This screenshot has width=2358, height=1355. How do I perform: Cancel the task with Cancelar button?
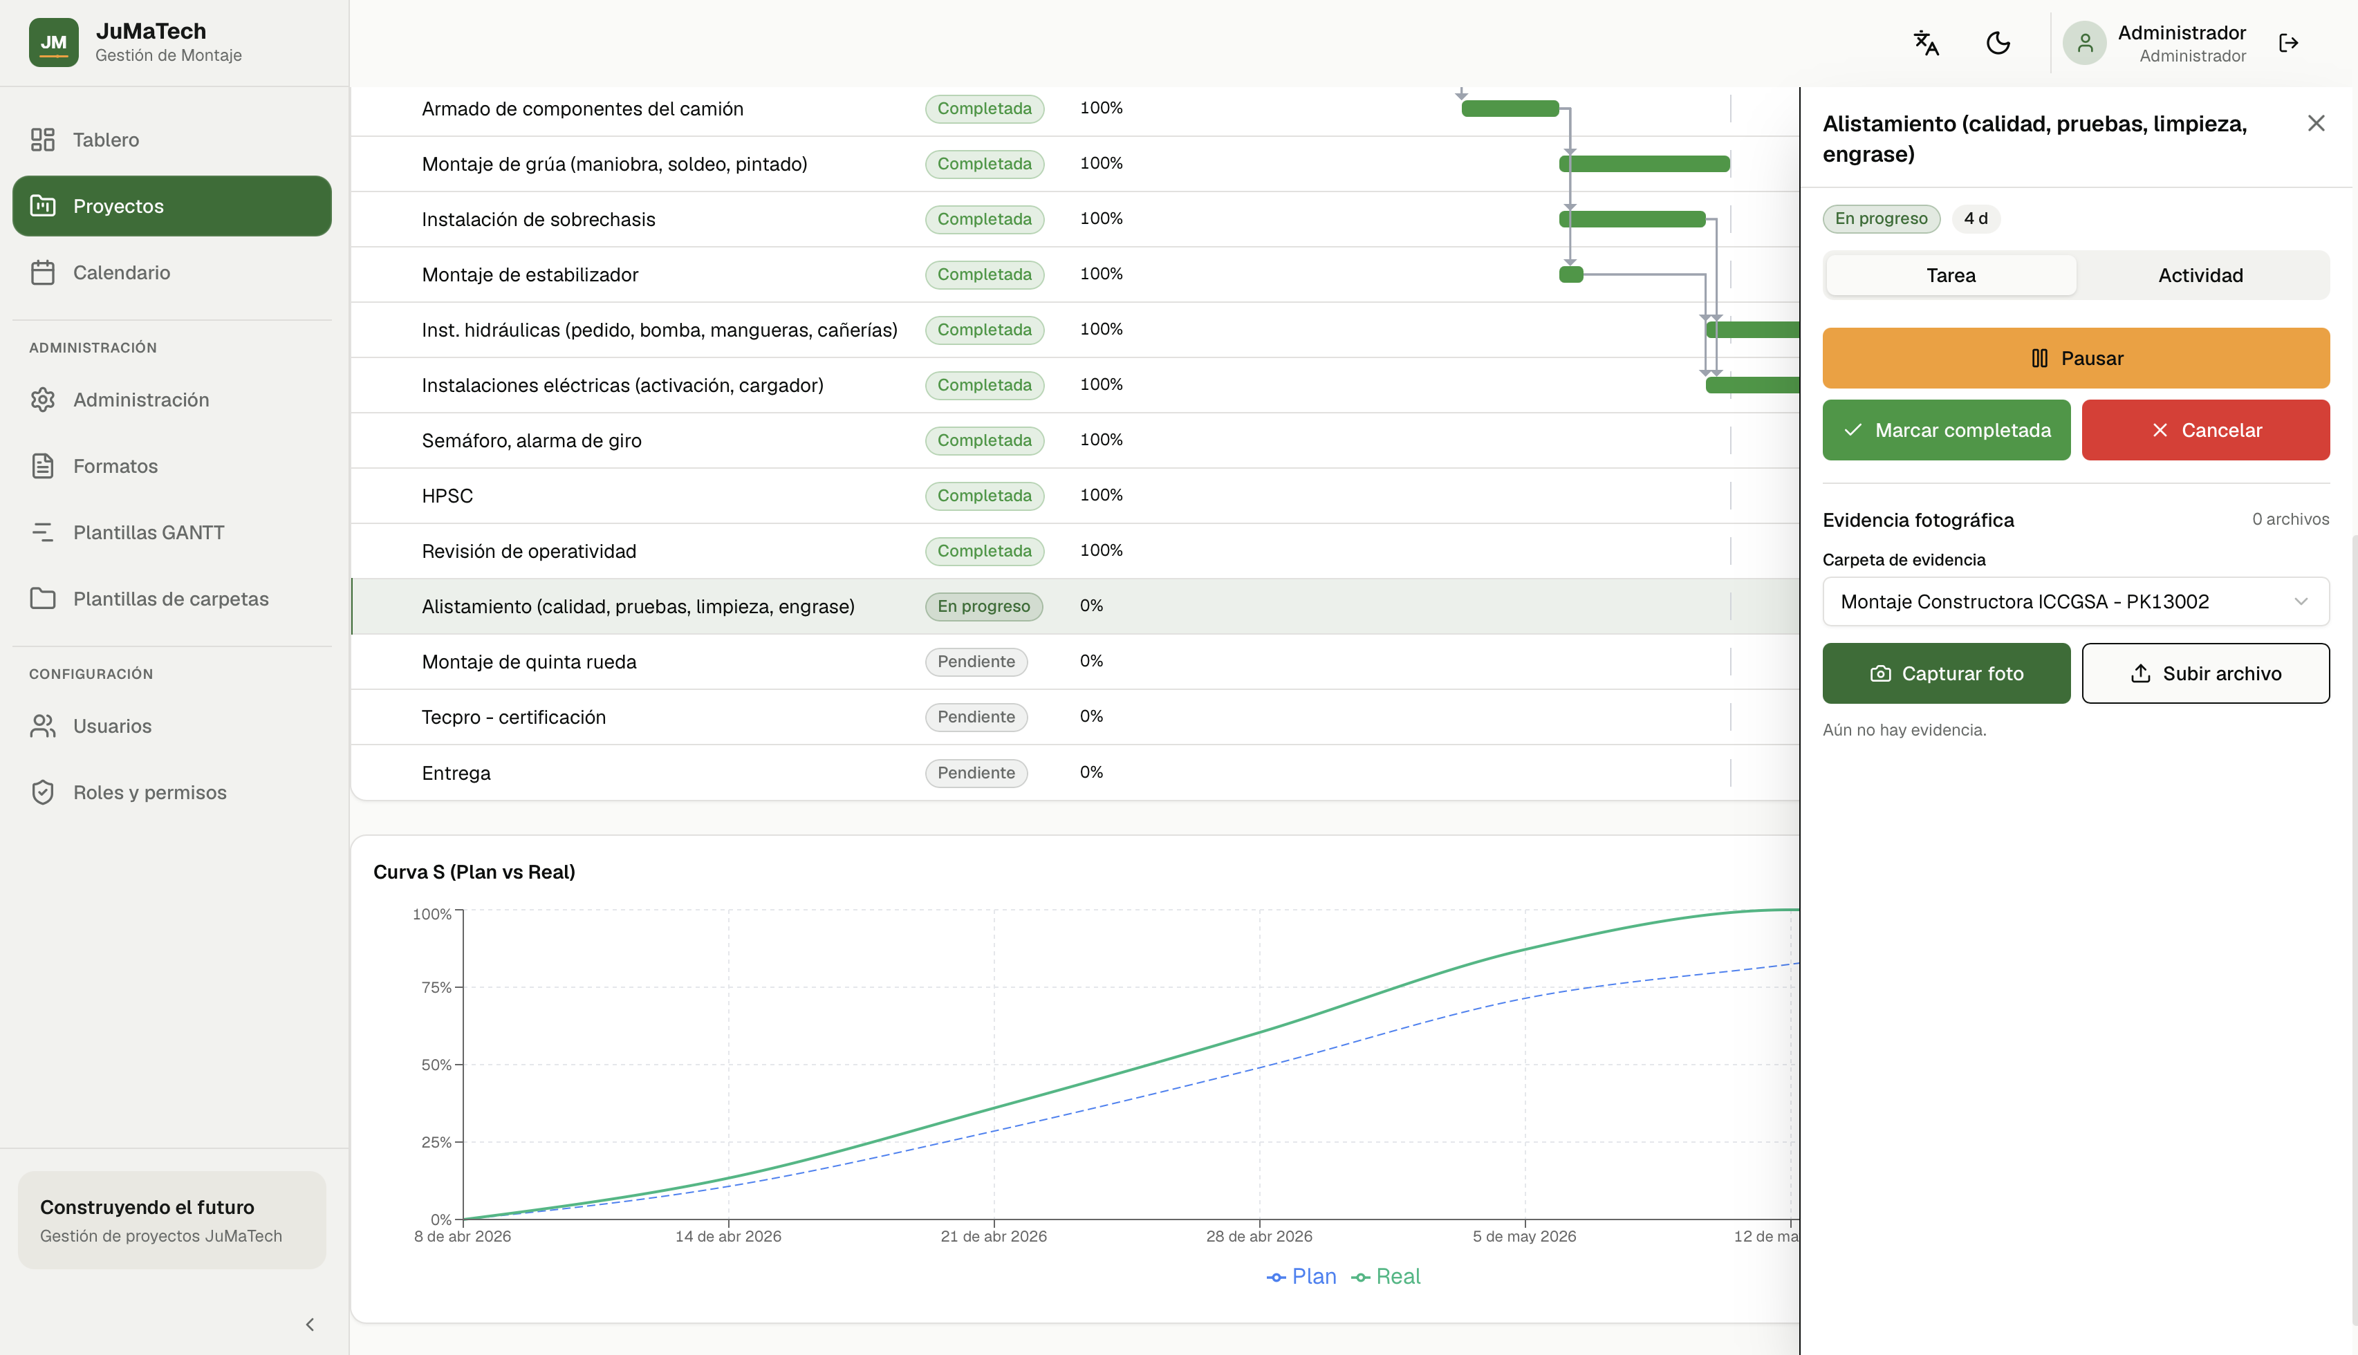tap(2205, 430)
